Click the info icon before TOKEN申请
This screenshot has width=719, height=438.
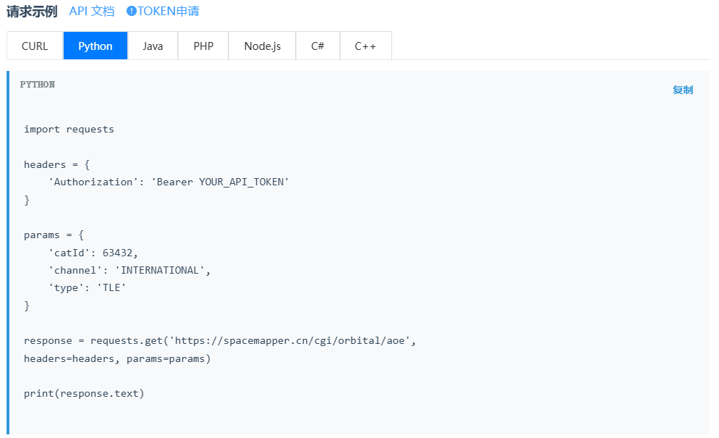(131, 12)
